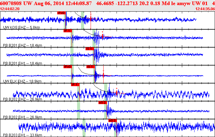Select the iP 1 pick flag on B201 EHZ

click(67, 31)
